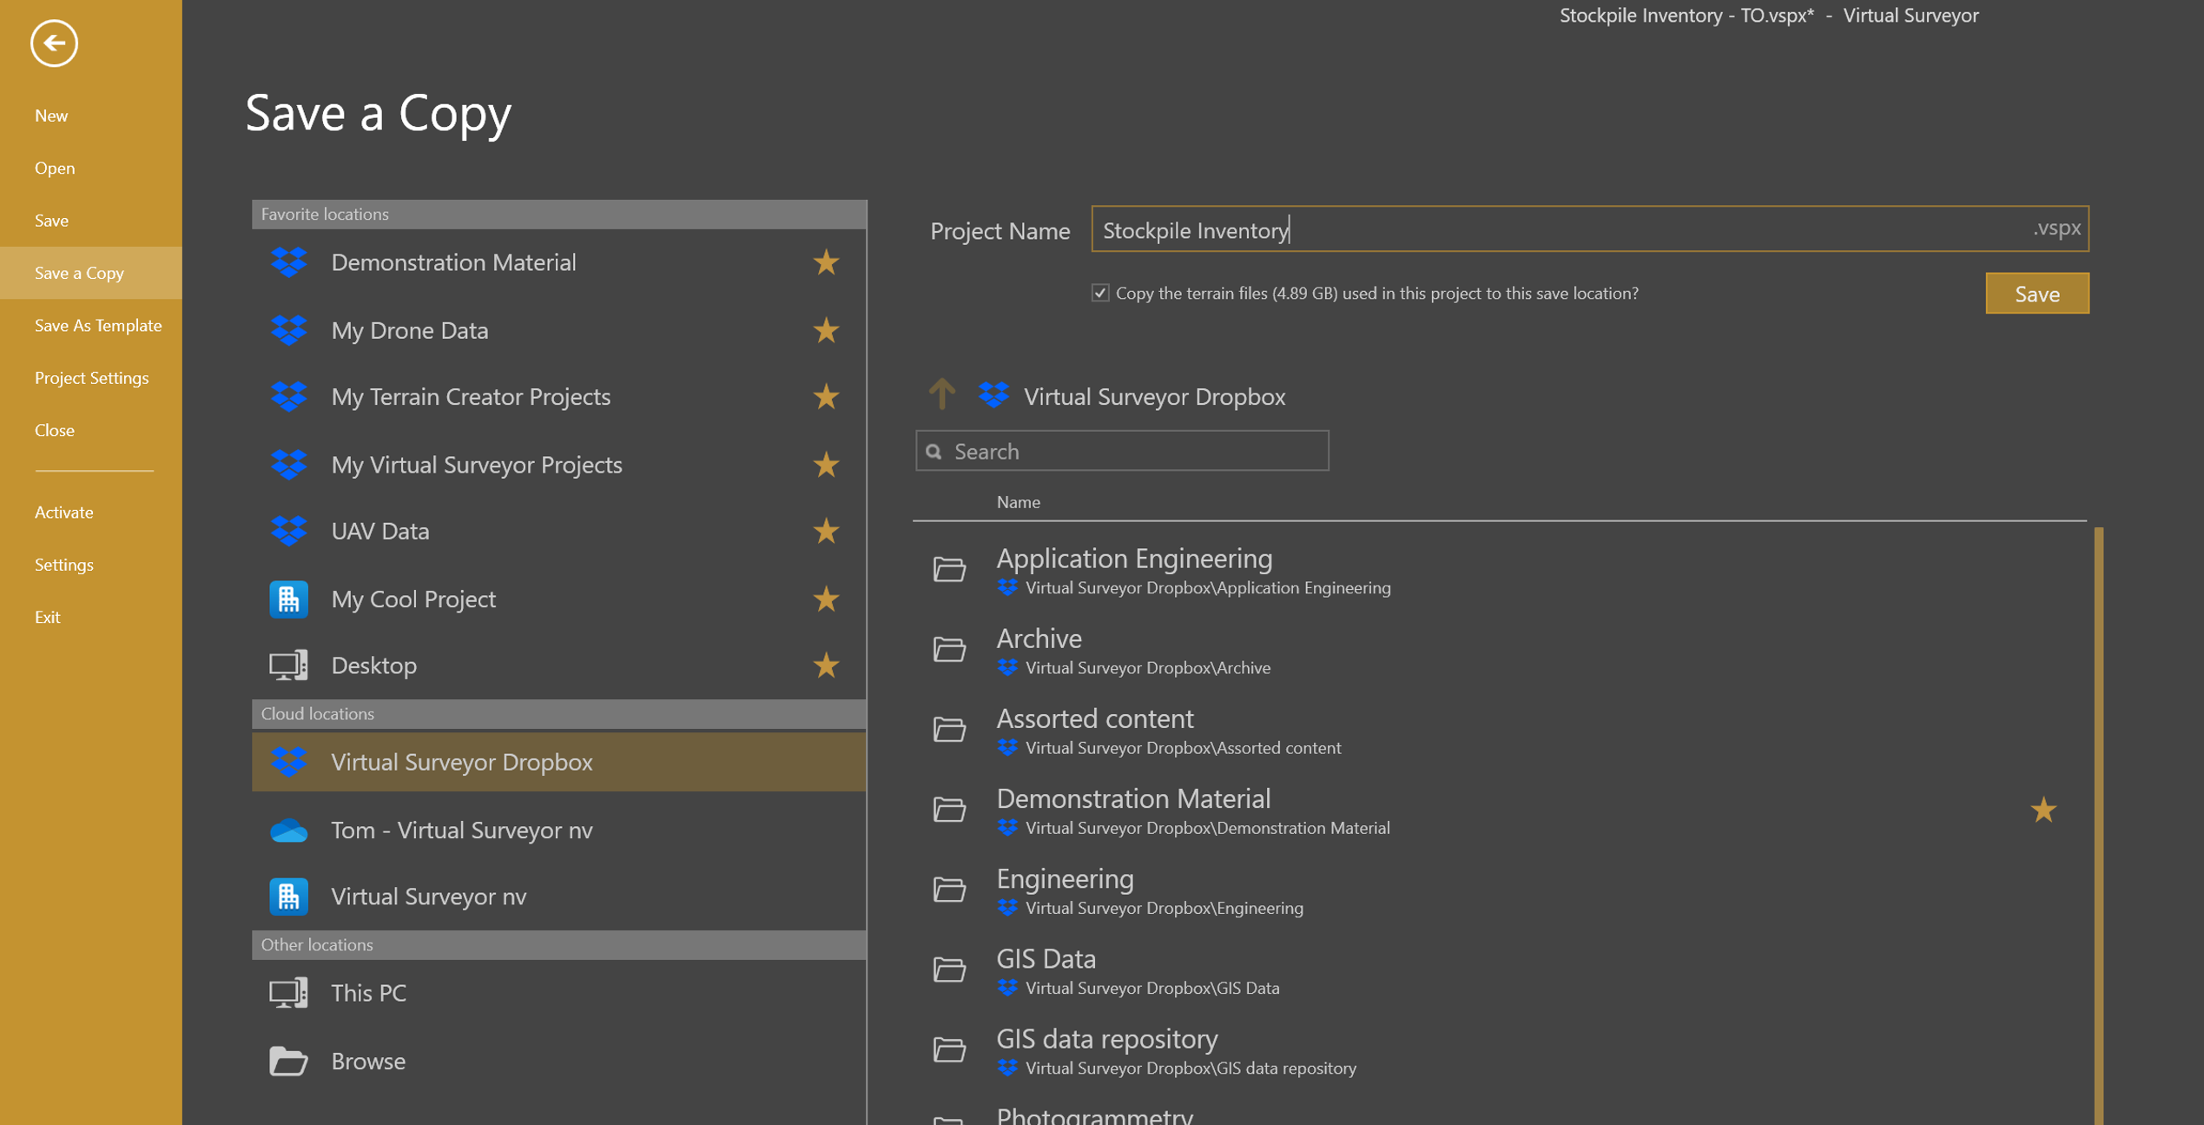Click the My Cool Project building icon
The image size is (2204, 1125).
[x=288, y=599]
